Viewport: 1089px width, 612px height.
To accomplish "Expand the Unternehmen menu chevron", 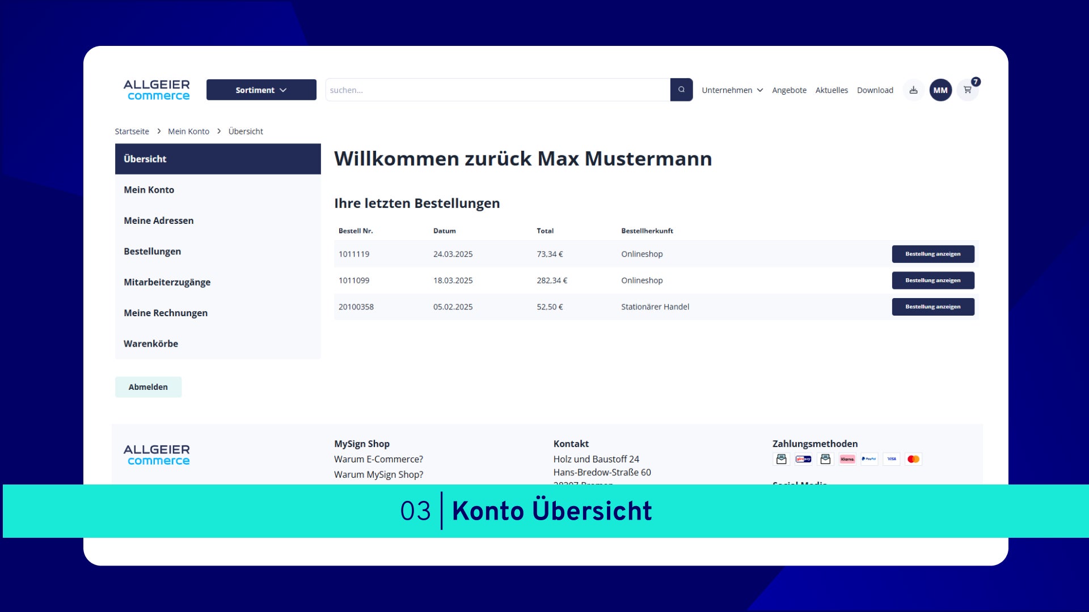I will [760, 90].
